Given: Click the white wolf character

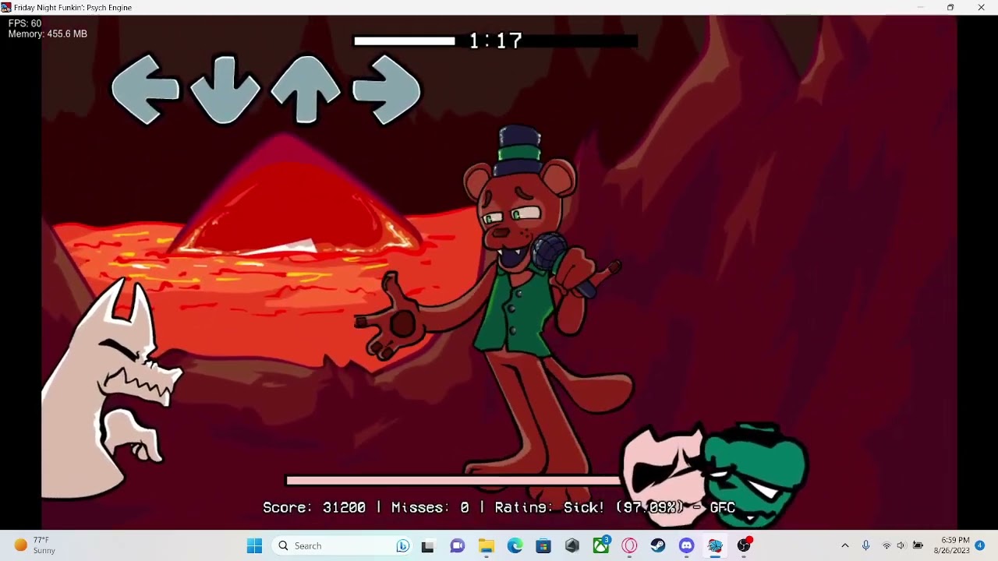Looking at the screenshot, I should [109, 390].
